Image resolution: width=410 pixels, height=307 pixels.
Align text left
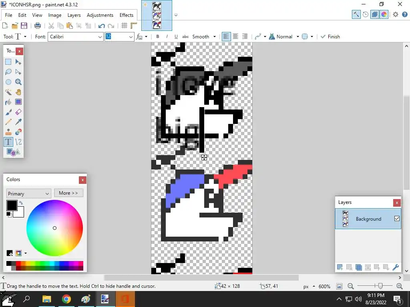pos(226,36)
